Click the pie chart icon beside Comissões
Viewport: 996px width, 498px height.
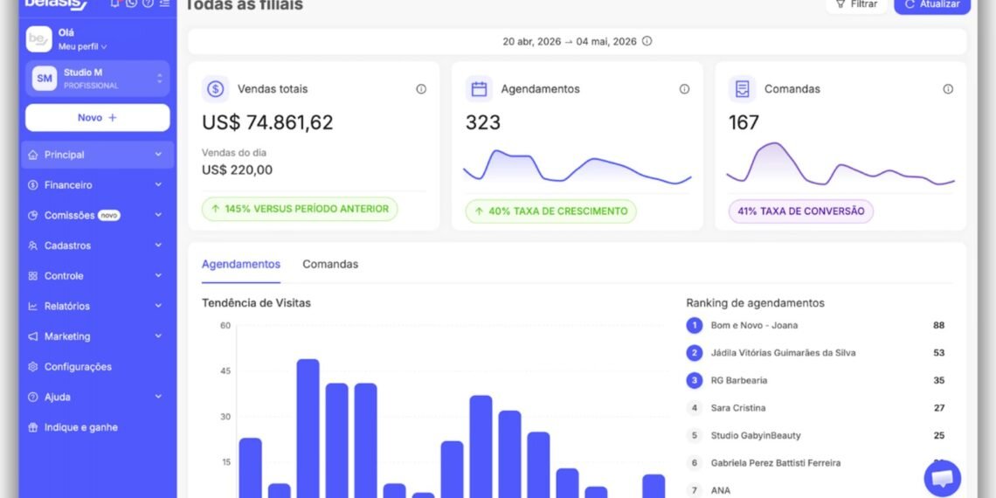coord(33,215)
